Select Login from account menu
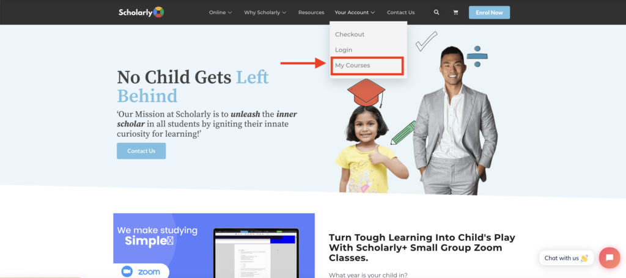Image resolution: width=626 pixels, height=278 pixels. 344,50
